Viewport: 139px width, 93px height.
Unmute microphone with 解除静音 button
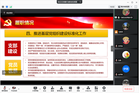coord(5,89)
